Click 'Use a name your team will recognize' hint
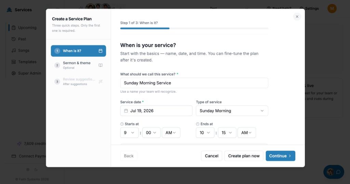The height and width of the screenshot is (184, 350). click(148, 92)
